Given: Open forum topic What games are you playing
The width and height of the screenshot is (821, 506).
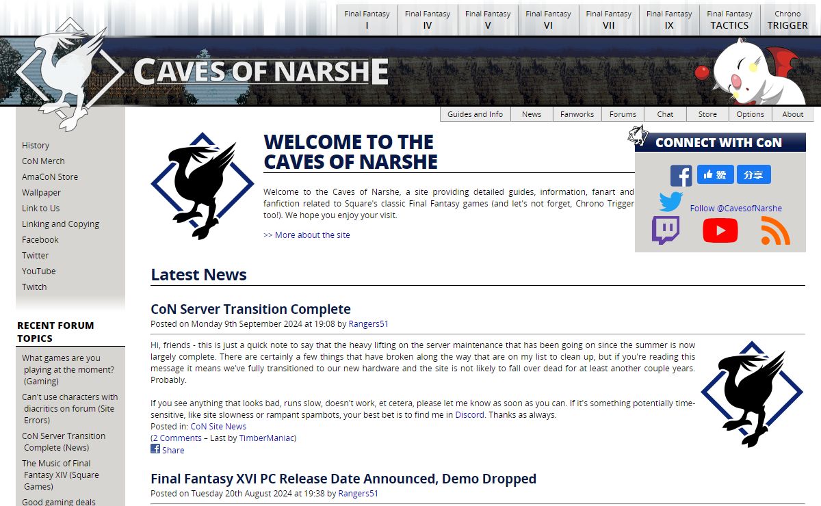Looking at the screenshot, I should pyautogui.click(x=68, y=369).
